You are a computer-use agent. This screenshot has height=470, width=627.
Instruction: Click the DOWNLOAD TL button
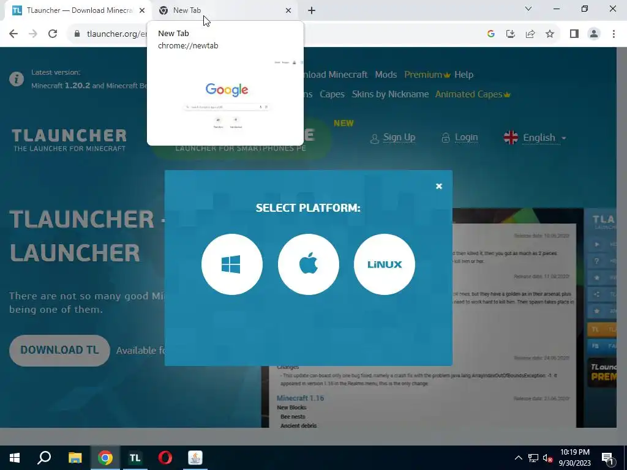59,351
